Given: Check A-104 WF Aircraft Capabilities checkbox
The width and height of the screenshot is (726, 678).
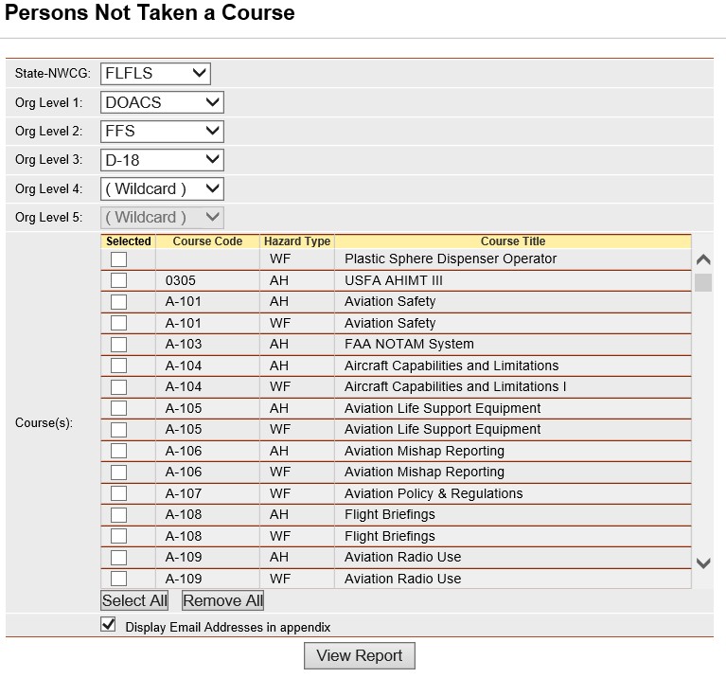Looking at the screenshot, I should 118,387.
